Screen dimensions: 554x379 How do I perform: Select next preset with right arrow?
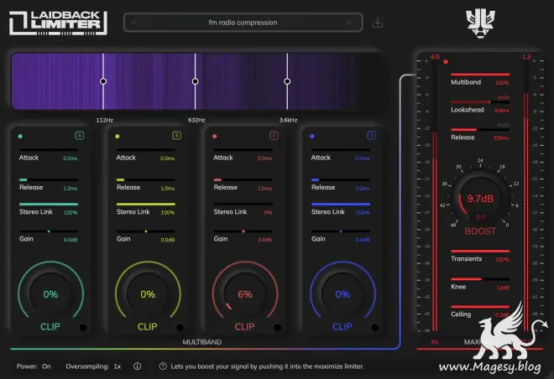[x=349, y=23]
